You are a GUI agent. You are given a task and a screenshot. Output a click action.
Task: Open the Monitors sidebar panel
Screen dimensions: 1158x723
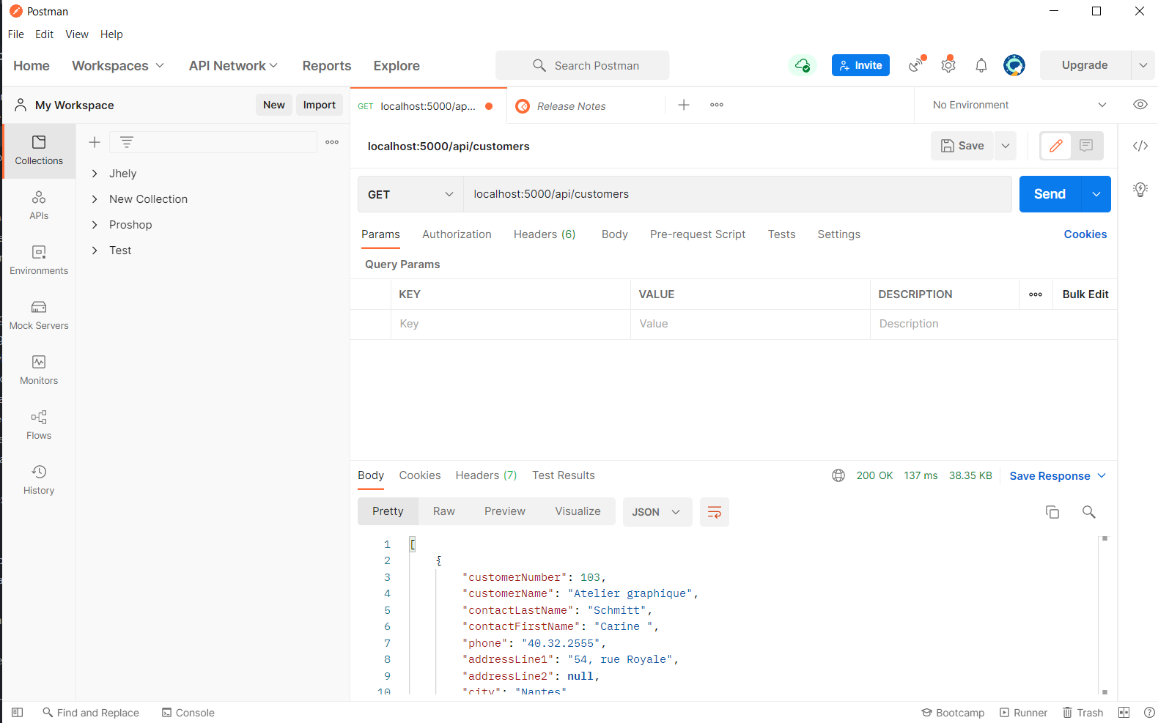[x=39, y=371]
